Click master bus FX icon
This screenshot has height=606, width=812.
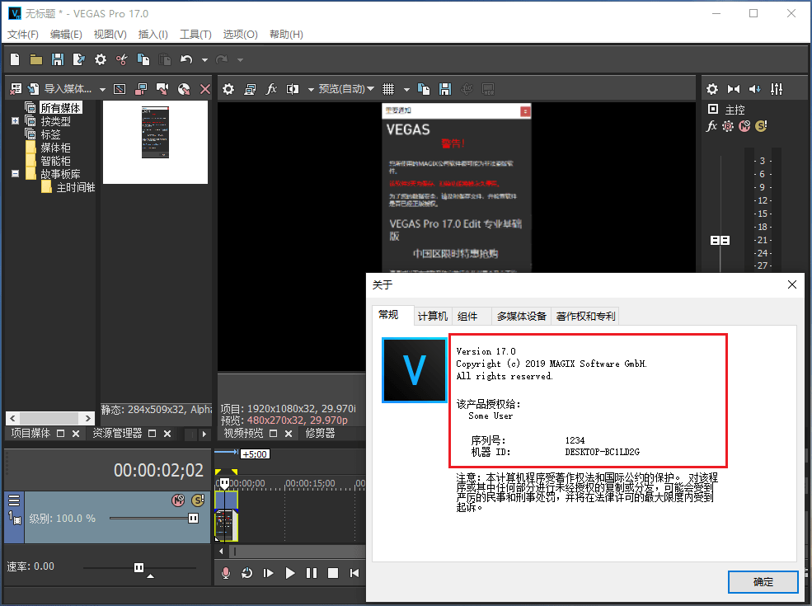[711, 126]
